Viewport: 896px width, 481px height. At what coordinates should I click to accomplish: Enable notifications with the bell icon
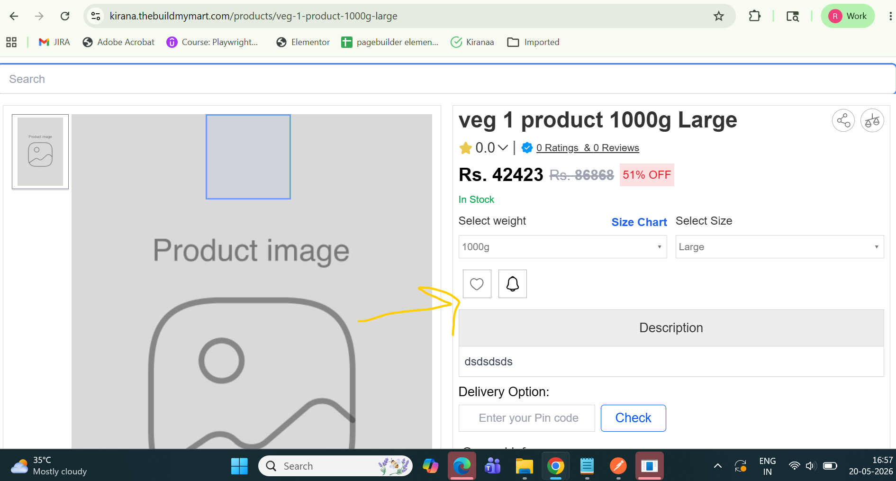(513, 284)
